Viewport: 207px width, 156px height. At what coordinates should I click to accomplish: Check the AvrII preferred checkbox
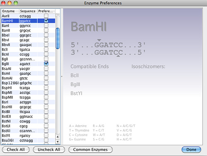[46, 16]
